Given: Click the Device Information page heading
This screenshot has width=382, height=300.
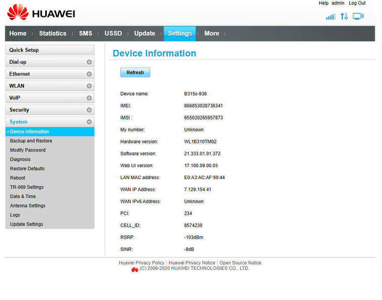Looking at the screenshot, I should (154, 53).
